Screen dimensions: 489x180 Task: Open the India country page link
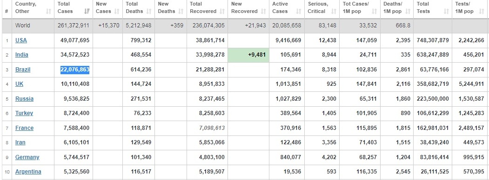[x=21, y=55]
